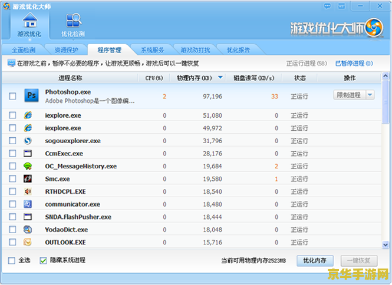Click the 正运行进程 (58) label
Screen dimensions: 392x285
click(x=307, y=64)
